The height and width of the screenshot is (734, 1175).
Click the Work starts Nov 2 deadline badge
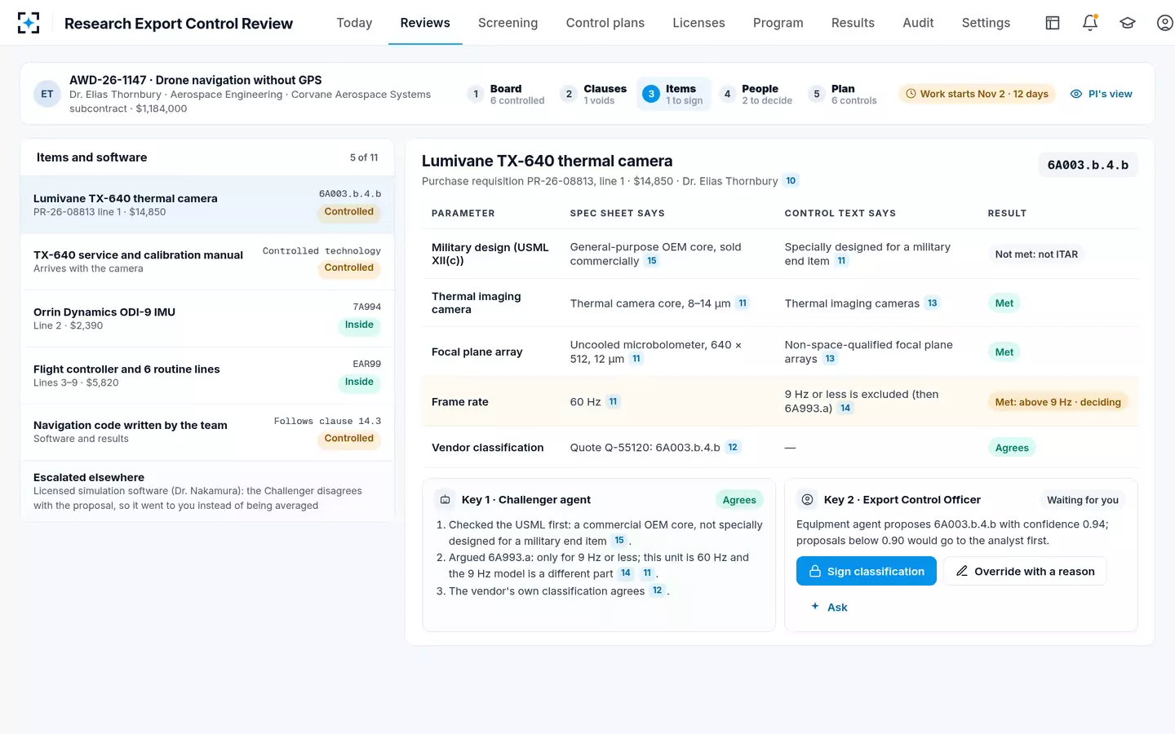click(x=977, y=94)
